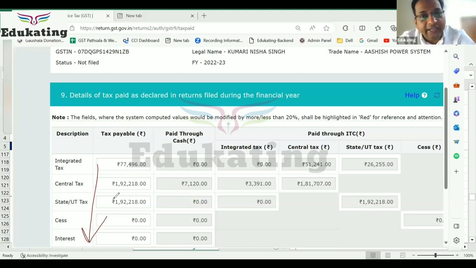Click Excel zoom out minus button
The image size is (476, 268).
point(414,255)
